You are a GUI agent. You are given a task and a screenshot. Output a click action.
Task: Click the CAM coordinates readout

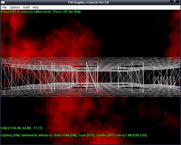(21, 128)
